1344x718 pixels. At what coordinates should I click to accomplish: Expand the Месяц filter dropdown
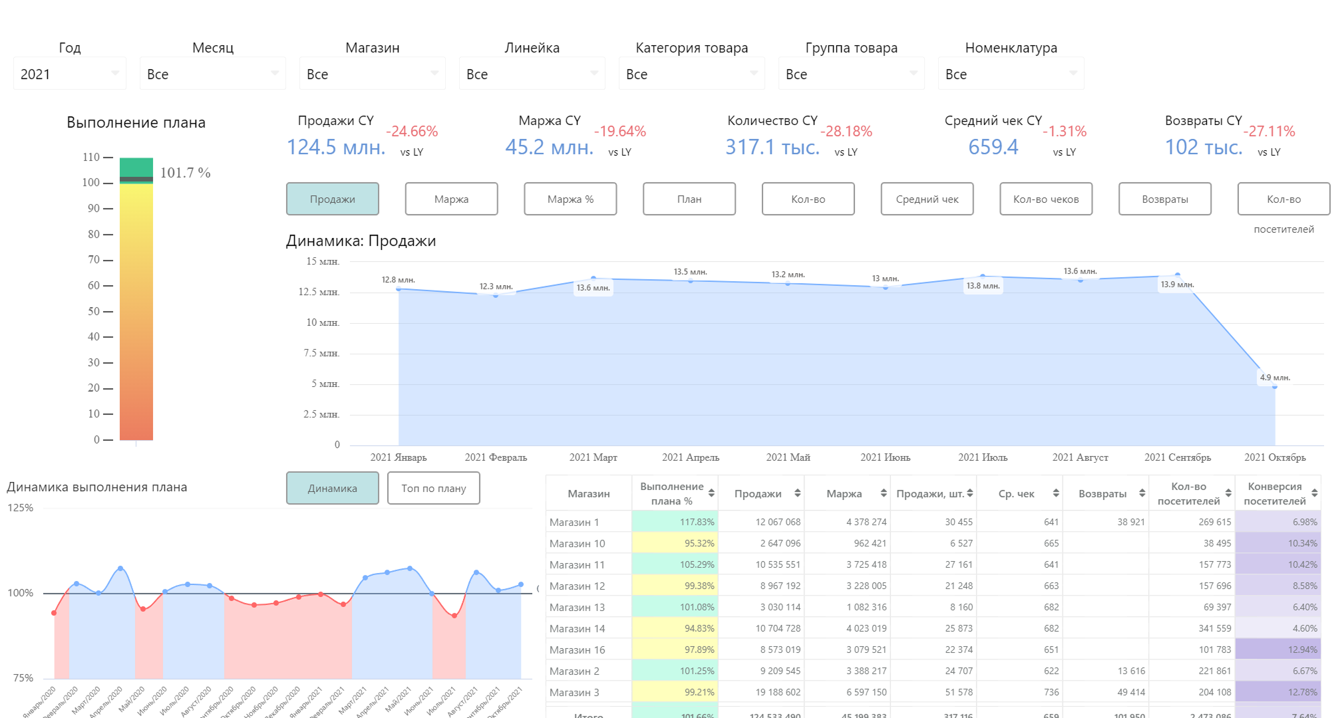tap(213, 74)
